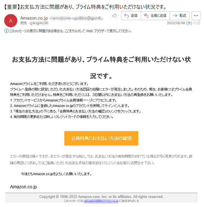This screenshot has width=204, height=207.
Task: Forward this email with 転送 button
Action: click(x=180, y=16)
